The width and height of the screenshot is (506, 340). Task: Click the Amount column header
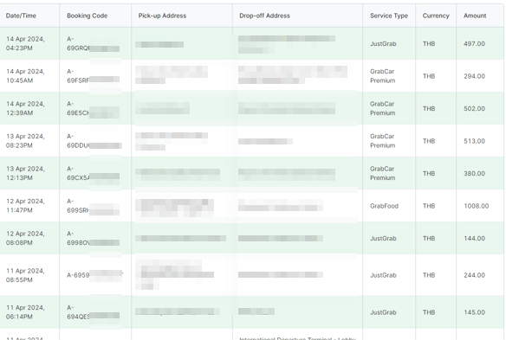pyautogui.click(x=475, y=16)
